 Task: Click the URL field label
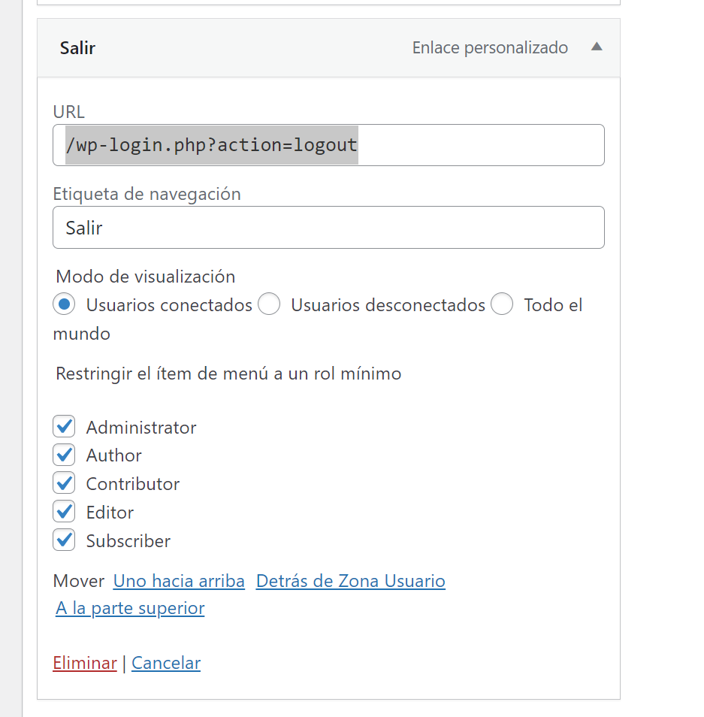[x=69, y=112]
